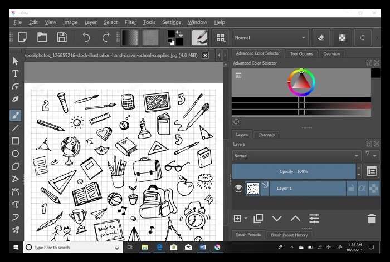Open the layer blending mode dropdown

pyautogui.click(x=296, y=156)
